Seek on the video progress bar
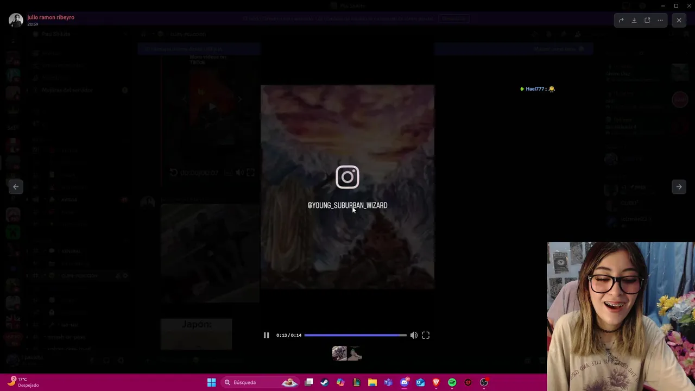 click(355, 335)
